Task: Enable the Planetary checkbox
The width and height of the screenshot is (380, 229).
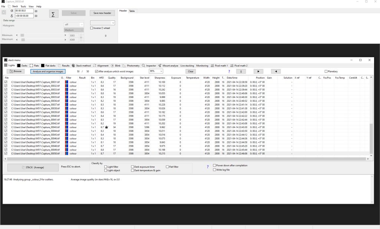Action: pos(326,72)
